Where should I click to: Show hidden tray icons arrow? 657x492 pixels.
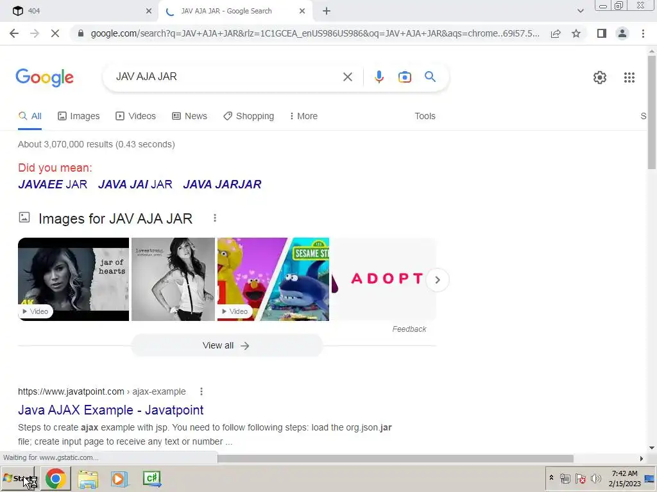point(551,478)
